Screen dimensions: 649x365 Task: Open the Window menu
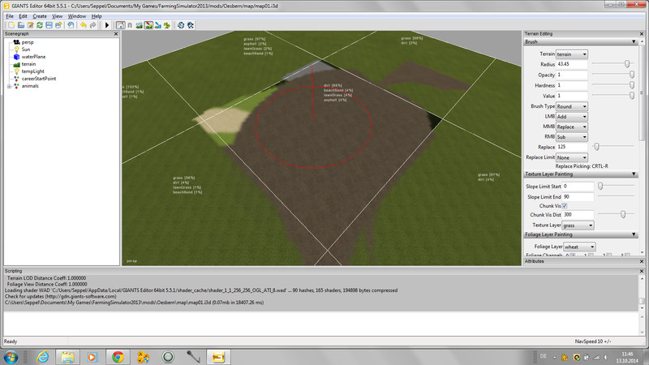[x=76, y=16]
